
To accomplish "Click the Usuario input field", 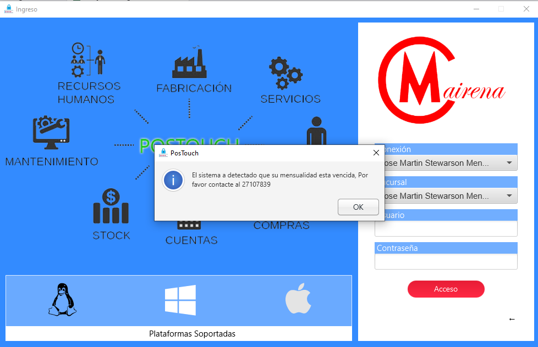I will (x=446, y=228).
